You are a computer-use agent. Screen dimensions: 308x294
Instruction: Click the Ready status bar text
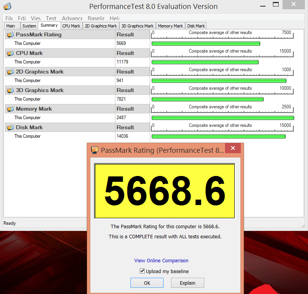[x=10, y=223]
